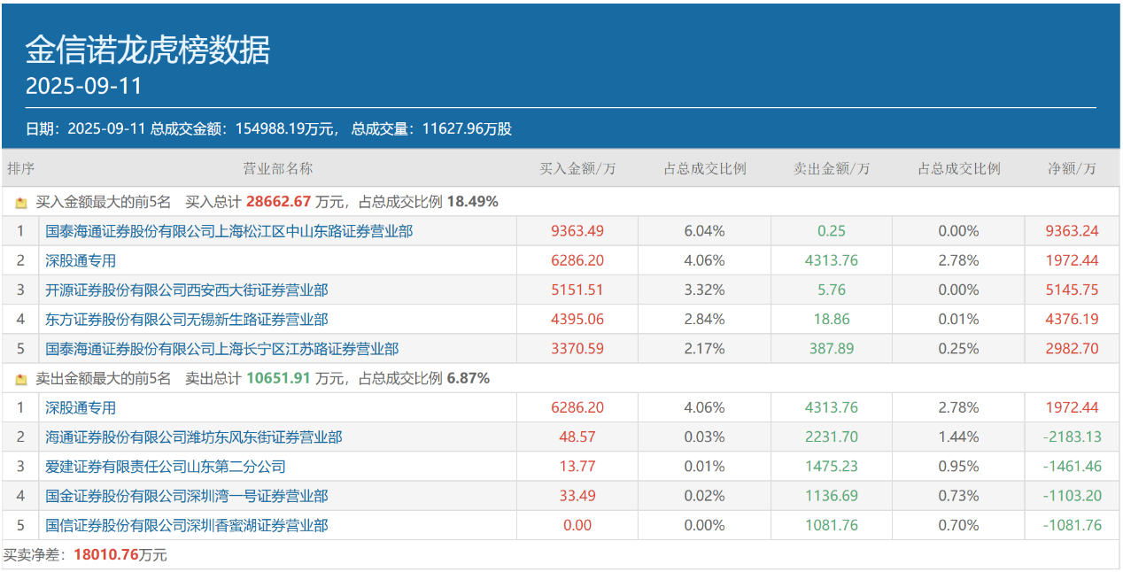Click the 营业部名称 column header

[x=278, y=168]
